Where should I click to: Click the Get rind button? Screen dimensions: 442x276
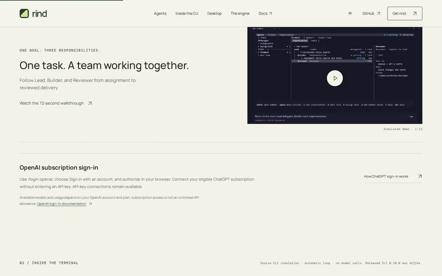tap(405, 14)
